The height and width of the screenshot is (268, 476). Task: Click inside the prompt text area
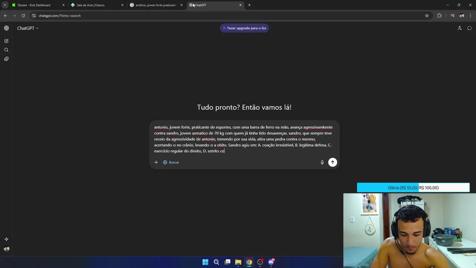point(244,139)
